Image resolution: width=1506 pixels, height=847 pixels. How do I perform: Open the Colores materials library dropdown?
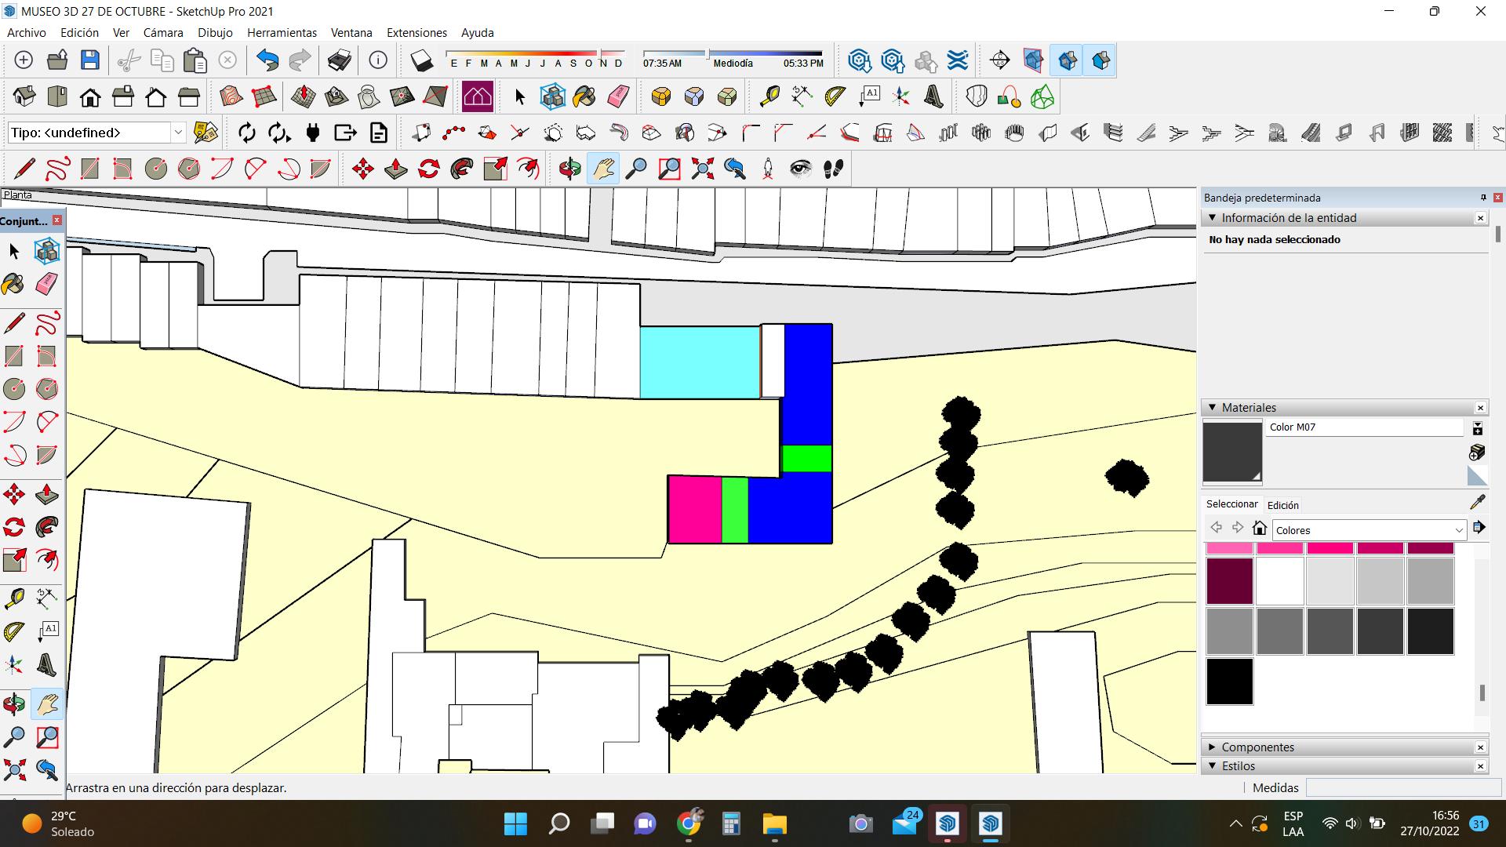[1369, 530]
